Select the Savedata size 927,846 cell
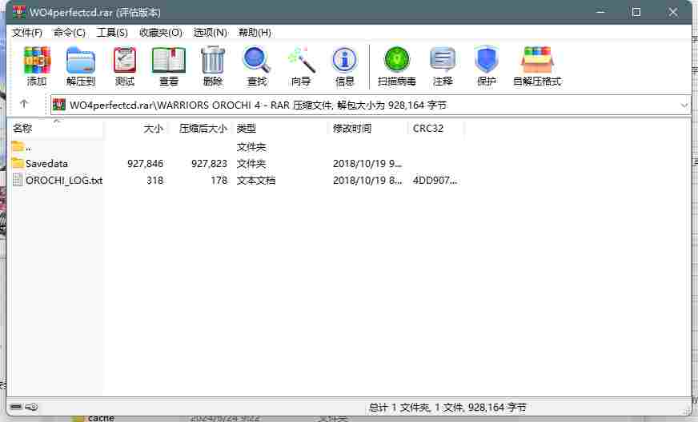This screenshot has height=422, width=698. 145,164
